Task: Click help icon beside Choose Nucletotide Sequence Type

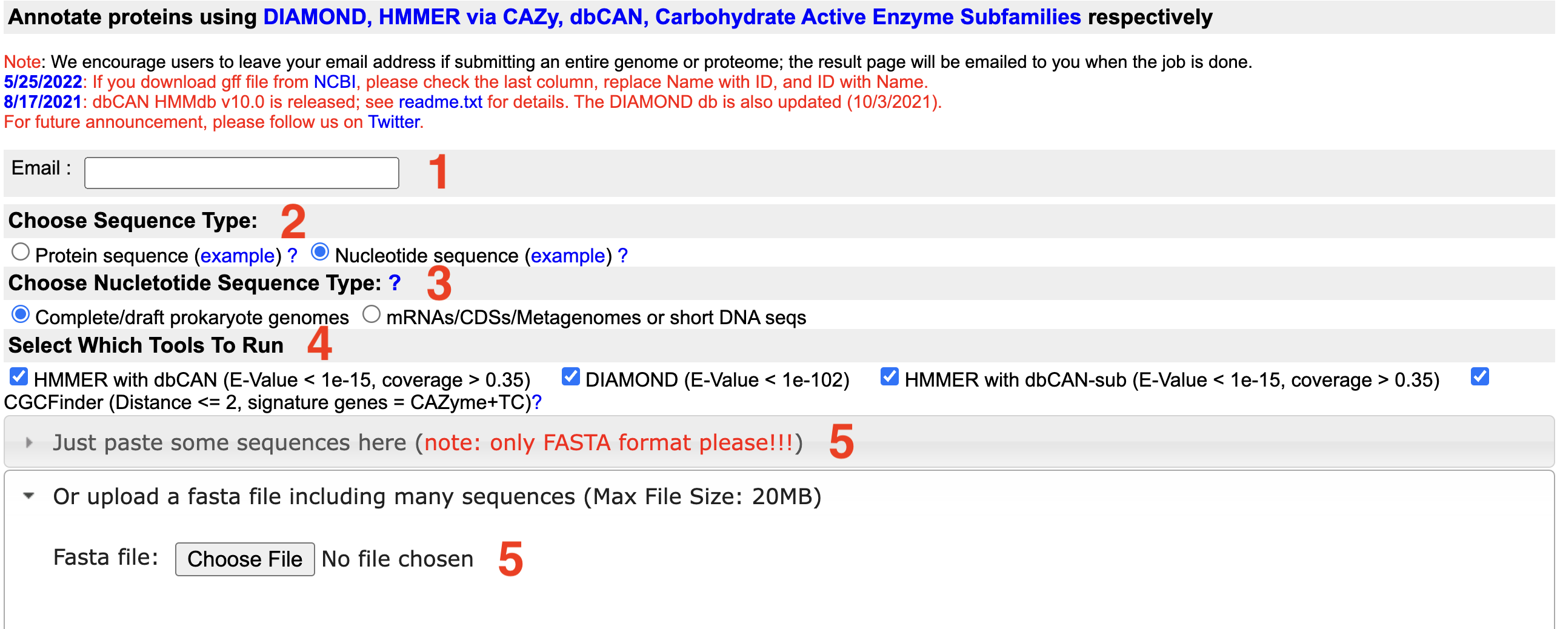Action: click(395, 283)
